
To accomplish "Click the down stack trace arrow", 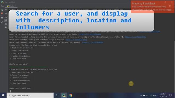I will click(6, 13).
